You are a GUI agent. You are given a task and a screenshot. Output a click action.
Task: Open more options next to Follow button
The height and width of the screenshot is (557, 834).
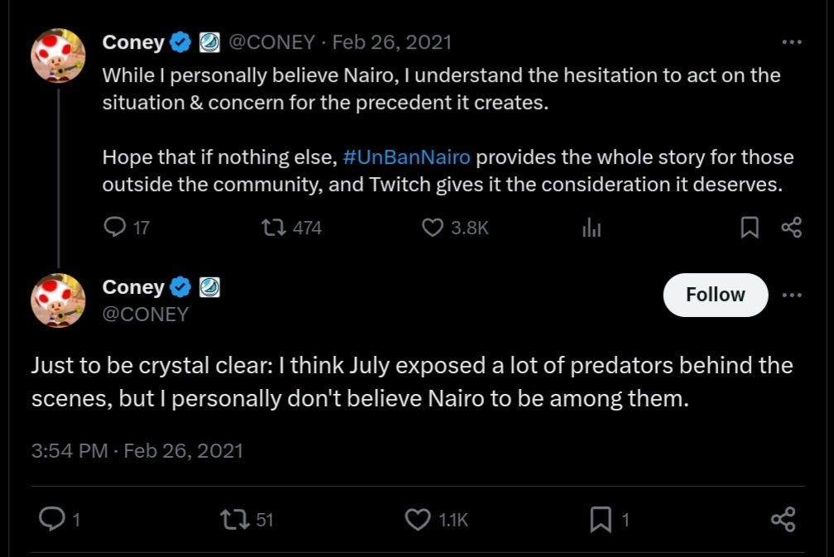coord(791,295)
